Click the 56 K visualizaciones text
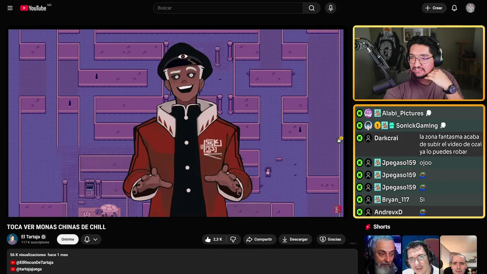Viewport: 487px width, 274px height. [x=28, y=255]
